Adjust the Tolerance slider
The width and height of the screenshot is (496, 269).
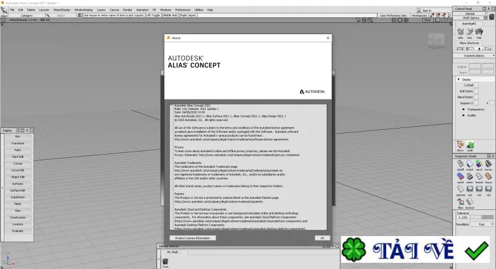click(x=482, y=217)
